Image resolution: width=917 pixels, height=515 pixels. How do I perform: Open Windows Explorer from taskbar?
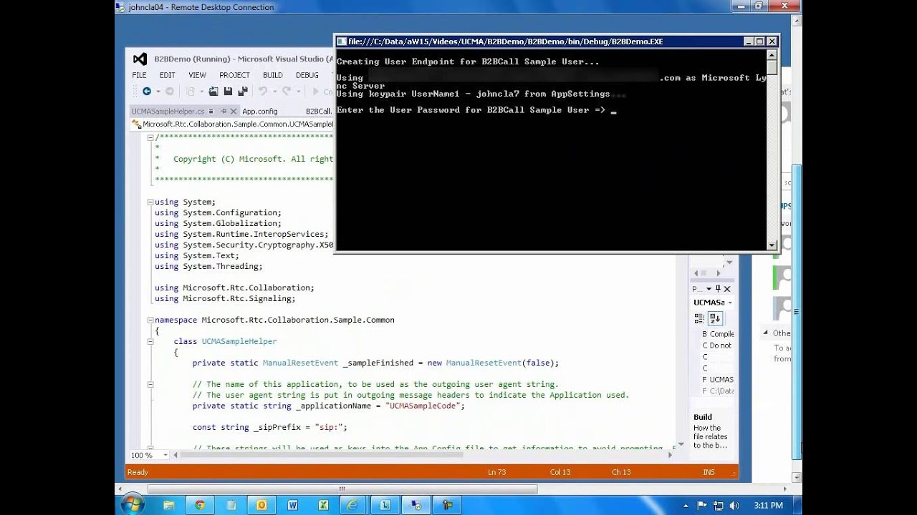click(169, 505)
